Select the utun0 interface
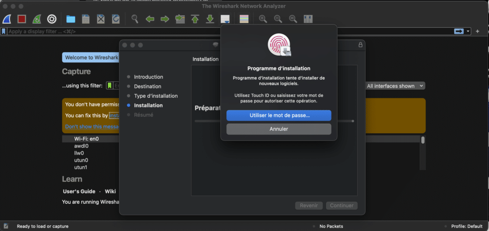This screenshot has height=231, width=489. tap(81, 160)
